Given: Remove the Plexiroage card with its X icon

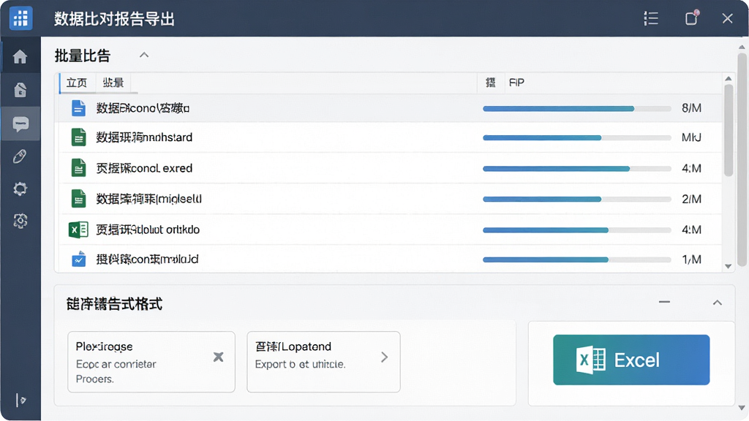Looking at the screenshot, I should [218, 357].
